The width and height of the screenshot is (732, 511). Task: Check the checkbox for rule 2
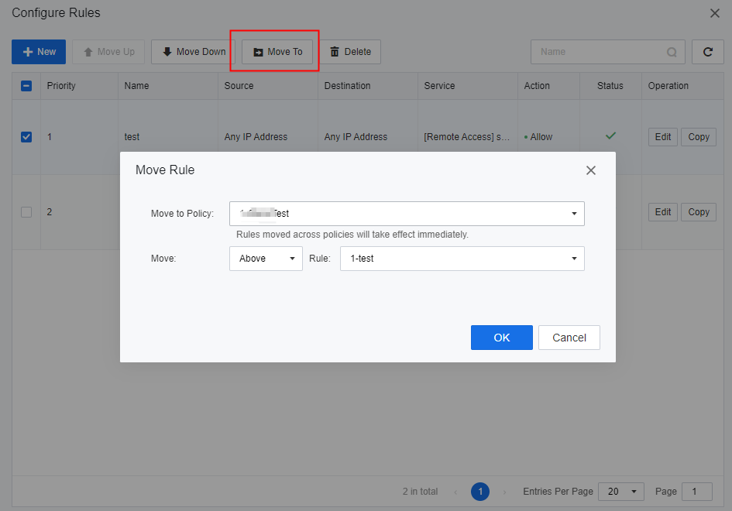pyautogui.click(x=26, y=212)
